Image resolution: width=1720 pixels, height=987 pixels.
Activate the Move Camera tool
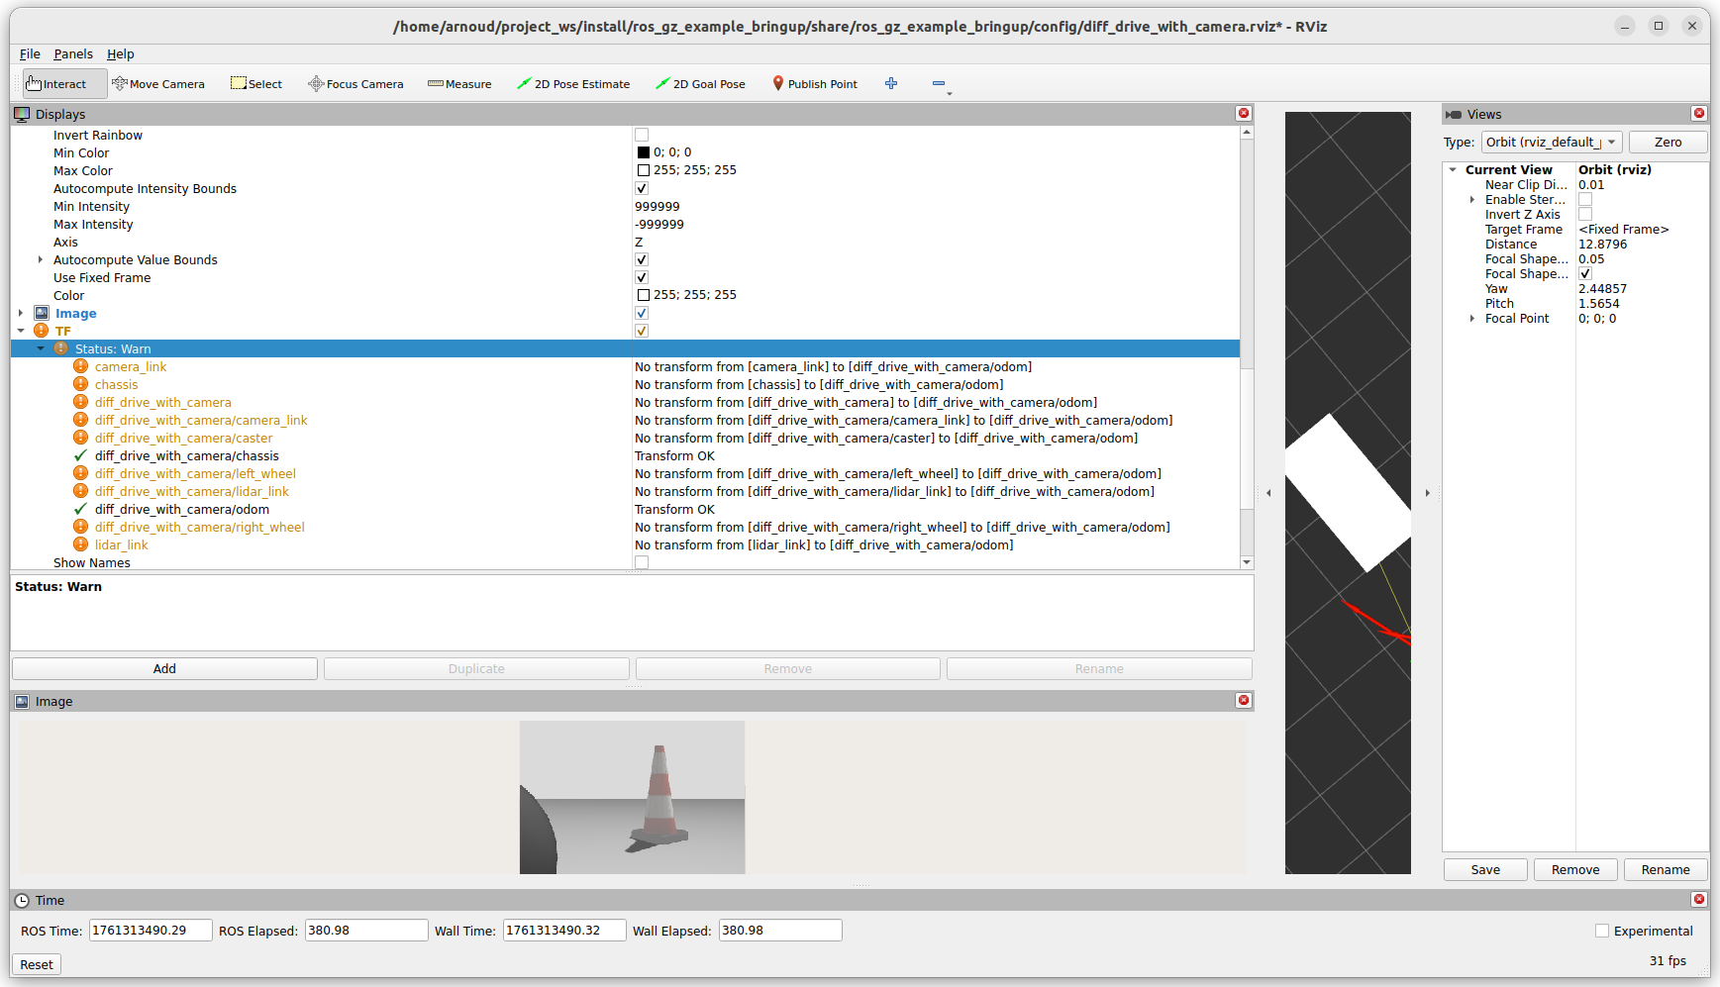click(x=158, y=84)
